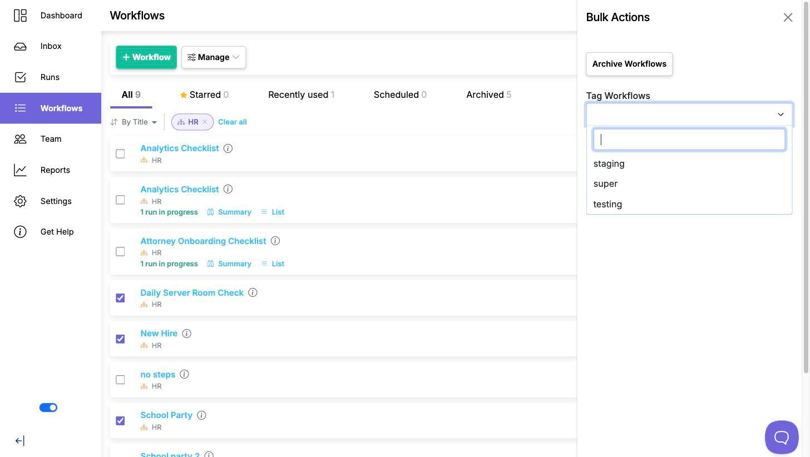Remove the HR filter chip
This screenshot has width=810, height=457.
tap(205, 122)
